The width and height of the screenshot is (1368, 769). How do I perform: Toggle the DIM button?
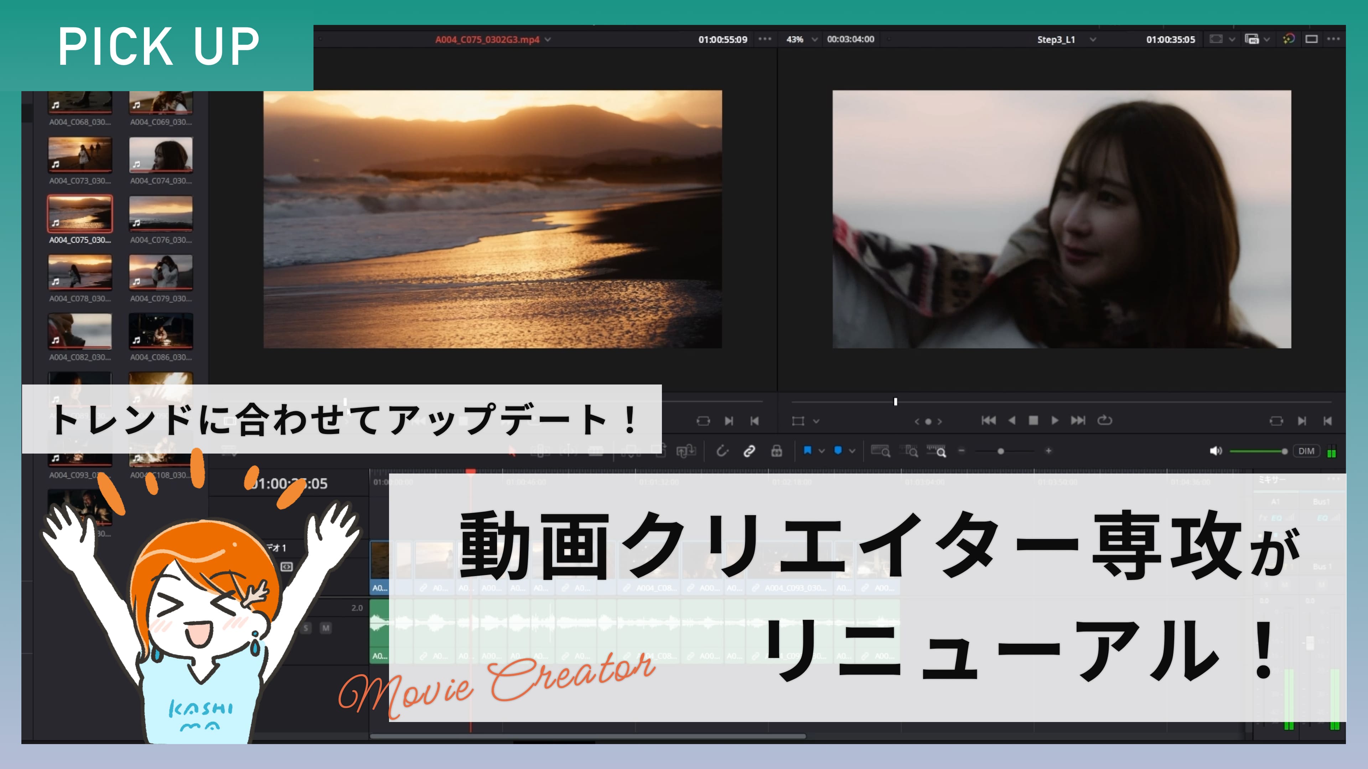click(x=1306, y=451)
